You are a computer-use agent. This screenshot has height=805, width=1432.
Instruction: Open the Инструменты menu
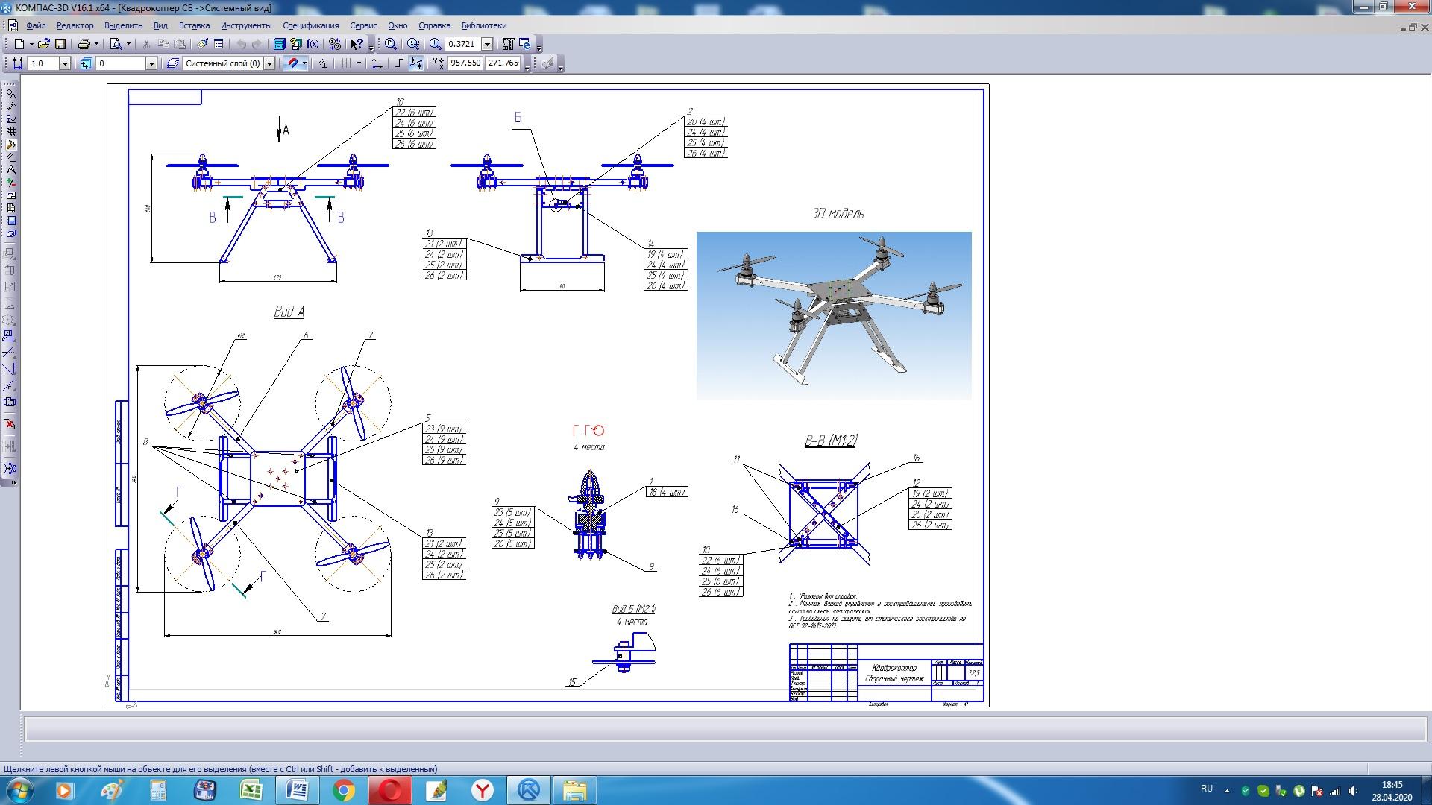click(246, 25)
